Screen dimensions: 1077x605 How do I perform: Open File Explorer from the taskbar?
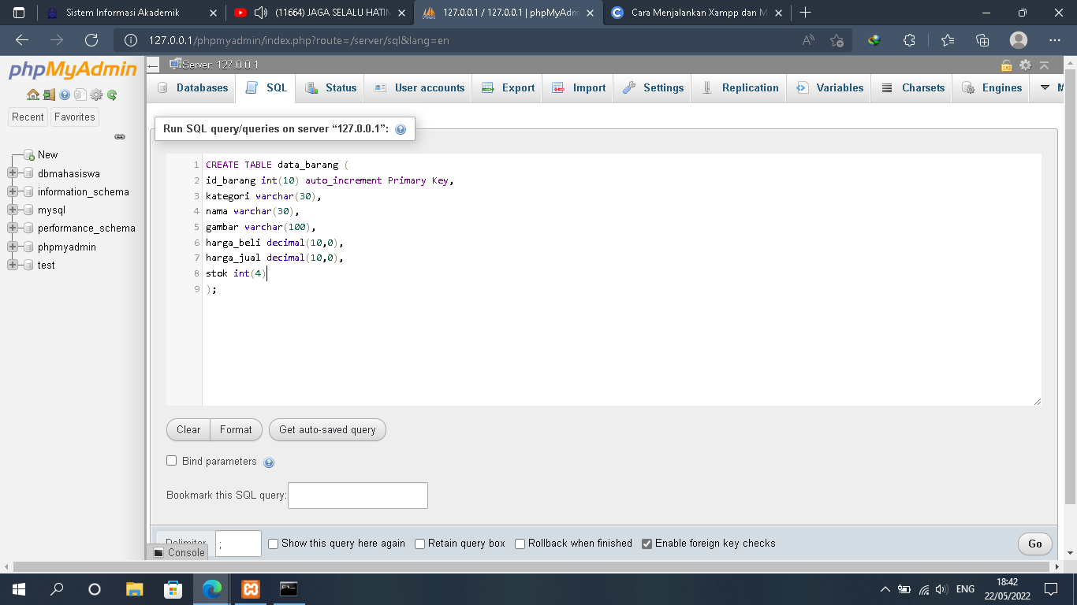135,588
